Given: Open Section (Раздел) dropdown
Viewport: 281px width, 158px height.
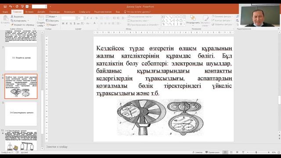Looking at the screenshot, I should pos(52,25).
